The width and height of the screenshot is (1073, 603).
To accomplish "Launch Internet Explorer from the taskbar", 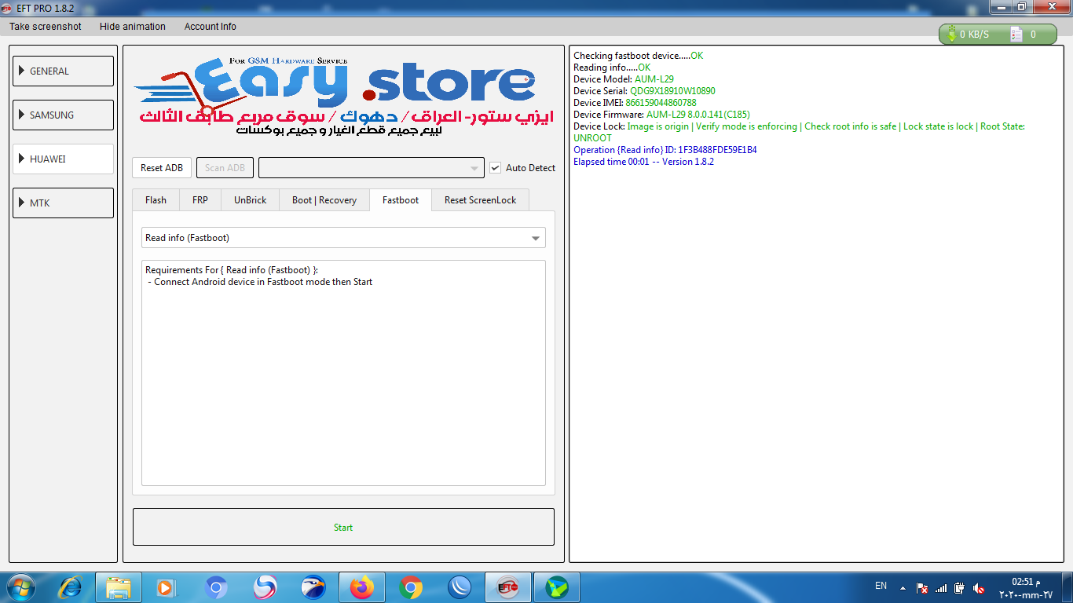I will pyautogui.click(x=70, y=587).
